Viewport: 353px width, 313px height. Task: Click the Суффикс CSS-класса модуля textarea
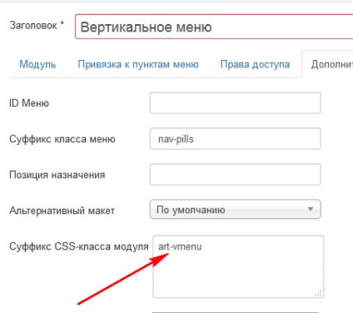tap(238, 266)
